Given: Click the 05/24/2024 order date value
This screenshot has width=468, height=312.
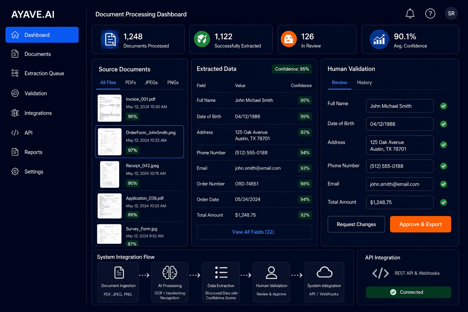Looking at the screenshot, I should [248, 199].
